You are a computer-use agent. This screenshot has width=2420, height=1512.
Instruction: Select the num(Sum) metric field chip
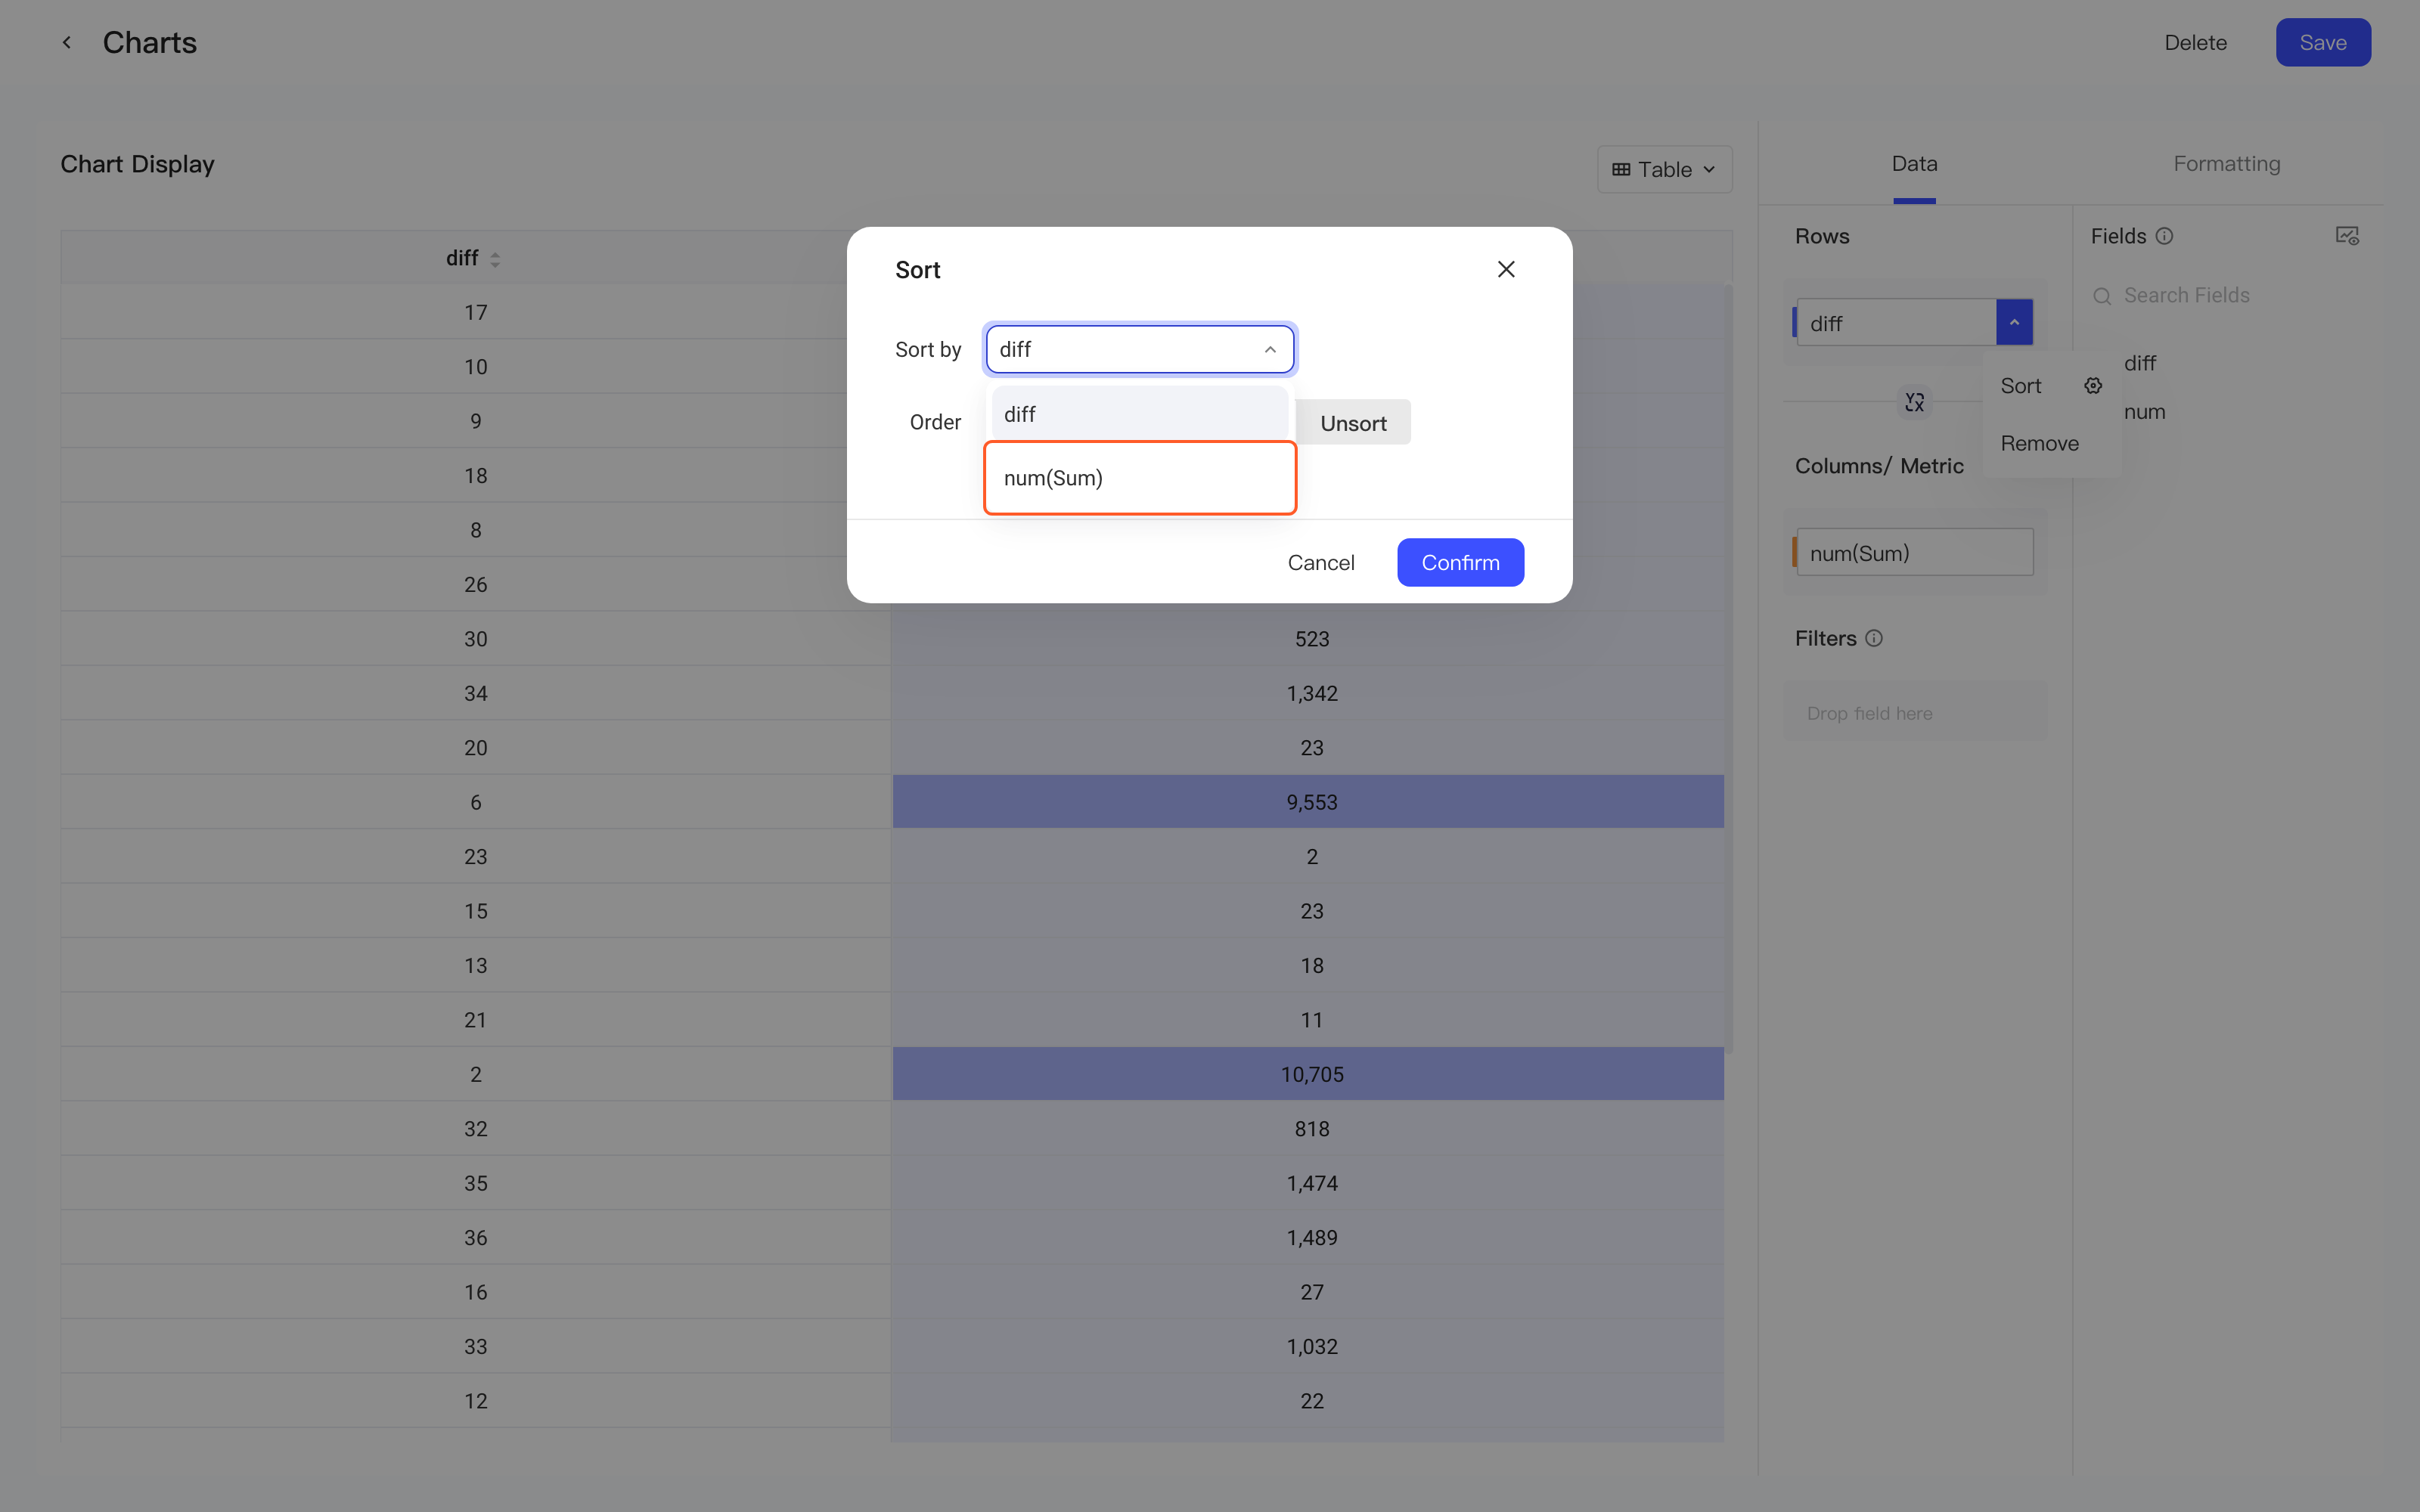click(x=1914, y=552)
